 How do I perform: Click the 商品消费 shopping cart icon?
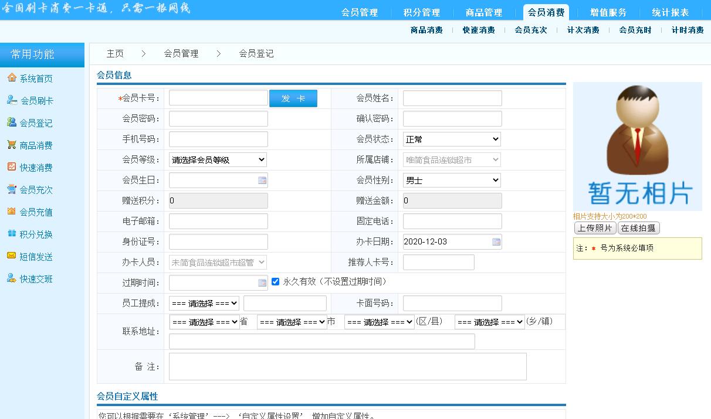point(12,145)
